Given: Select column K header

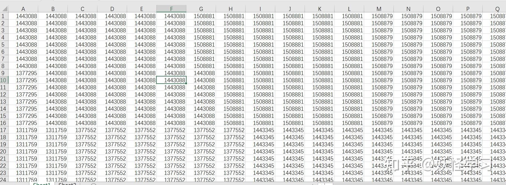Looking at the screenshot, I should pyautogui.click(x=319, y=9).
